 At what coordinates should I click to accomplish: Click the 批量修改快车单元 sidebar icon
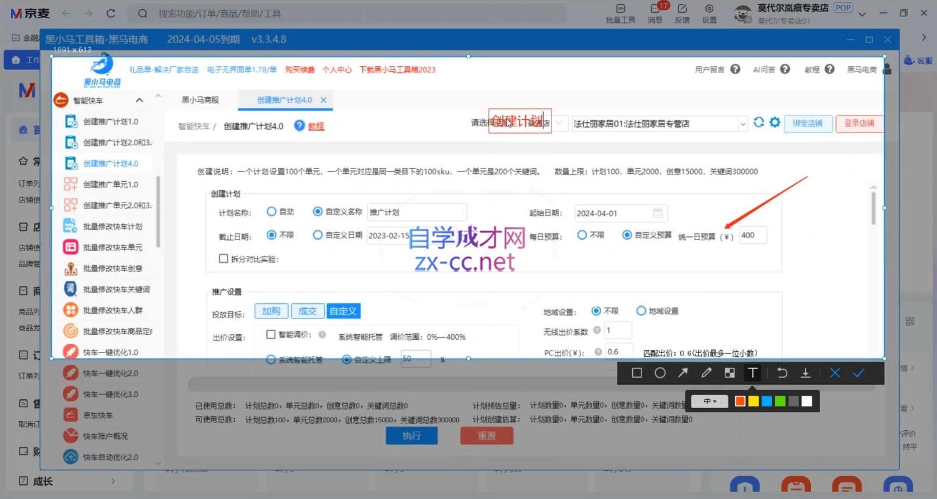[71, 247]
